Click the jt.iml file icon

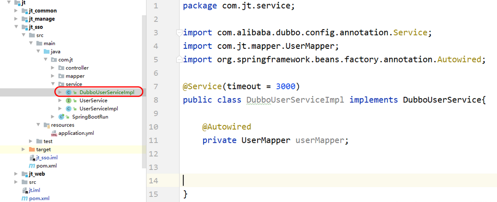click(x=25, y=191)
